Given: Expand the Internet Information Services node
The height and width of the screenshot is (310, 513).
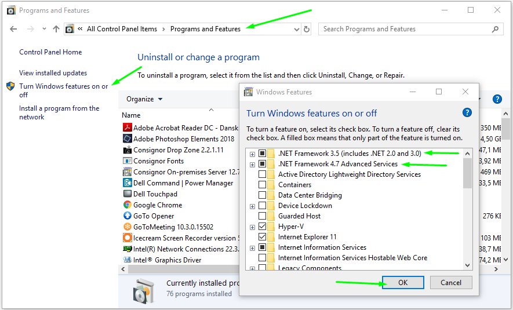Looking at the screenshot, I should point(252,247).
